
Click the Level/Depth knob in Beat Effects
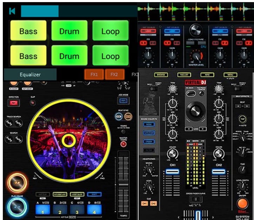pos(242,187)
